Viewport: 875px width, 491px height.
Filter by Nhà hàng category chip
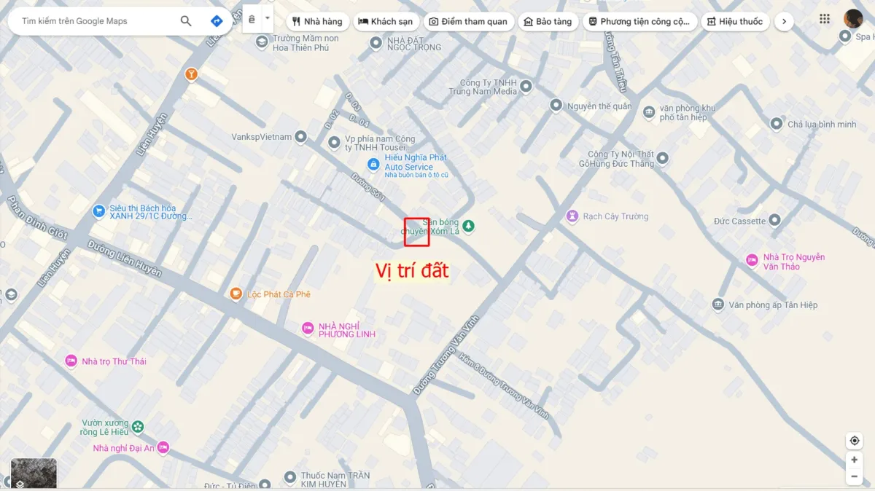tap(318, 22)
